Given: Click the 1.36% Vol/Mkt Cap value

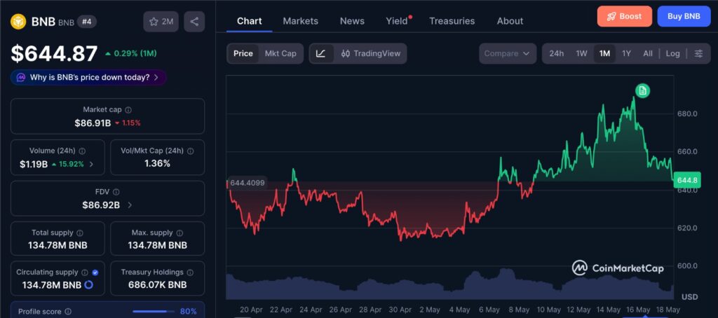Looking at the screenshot, I should click(x=157, y=163).
